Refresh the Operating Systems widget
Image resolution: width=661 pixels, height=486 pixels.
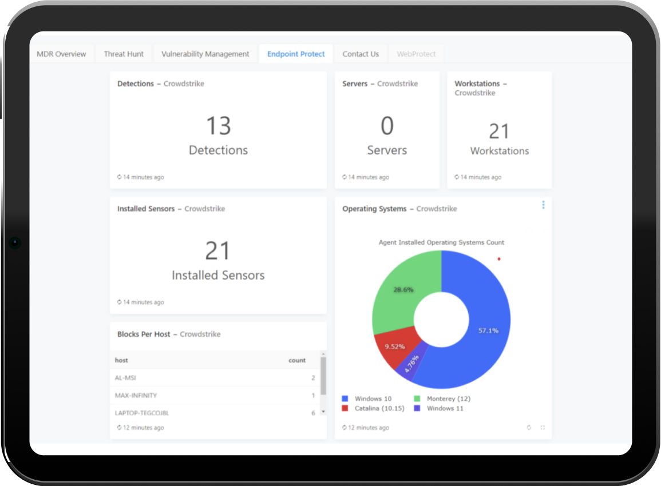529,428
